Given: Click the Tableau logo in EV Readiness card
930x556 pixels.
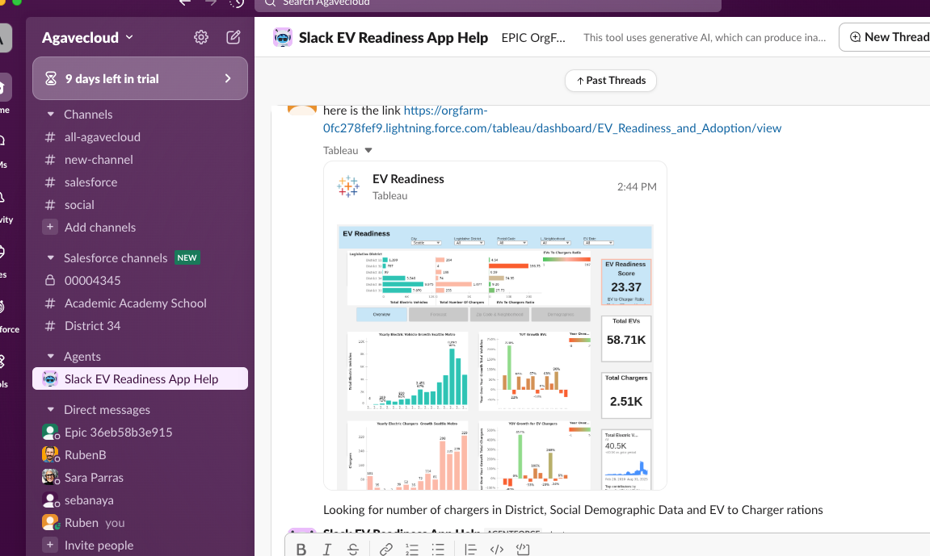Looking at the screenshot, I should pyautogui.click(x=348, y=186).
